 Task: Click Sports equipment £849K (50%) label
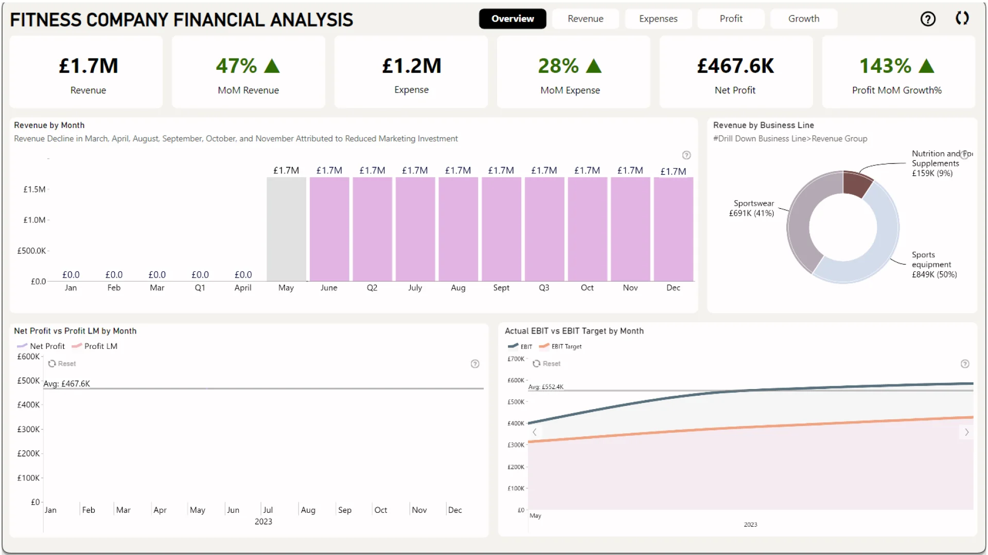point(934,265)
